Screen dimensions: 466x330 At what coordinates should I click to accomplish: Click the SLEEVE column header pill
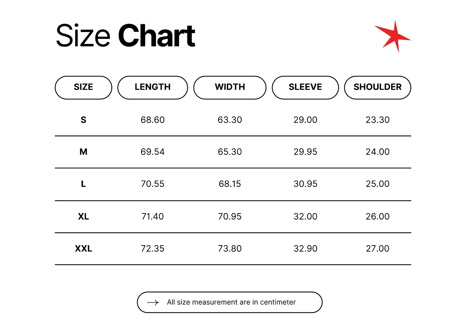click(305, 87)
